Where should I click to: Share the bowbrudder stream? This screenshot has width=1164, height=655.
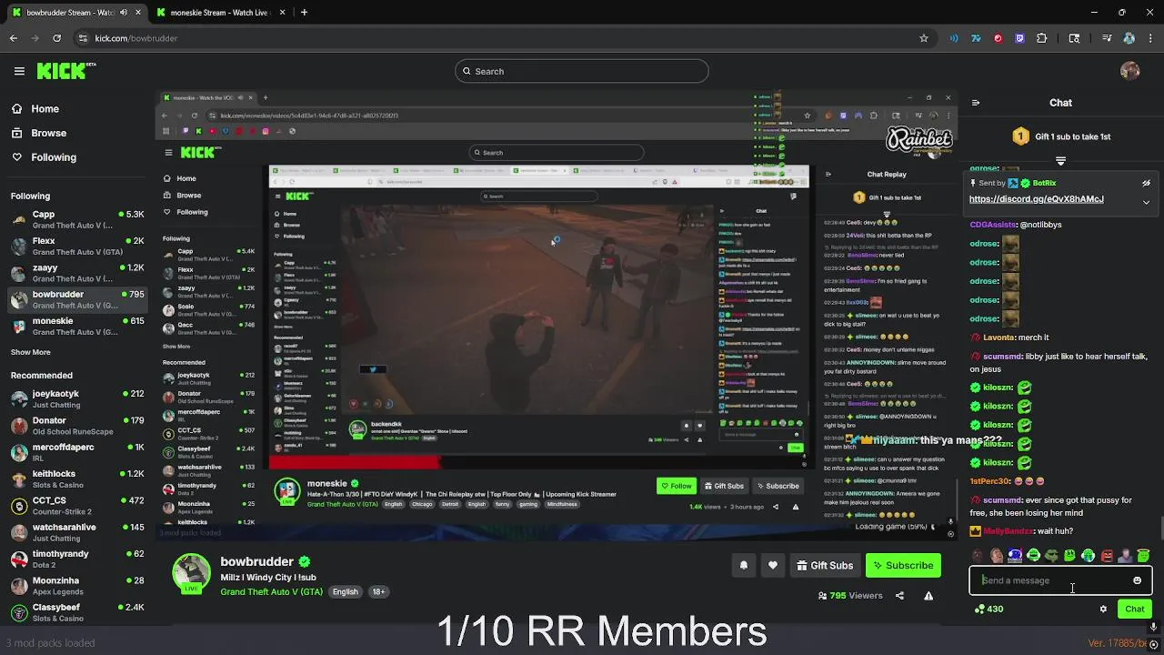pos(899,596)
